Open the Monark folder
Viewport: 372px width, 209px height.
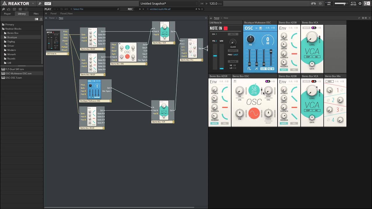(12, 54)
